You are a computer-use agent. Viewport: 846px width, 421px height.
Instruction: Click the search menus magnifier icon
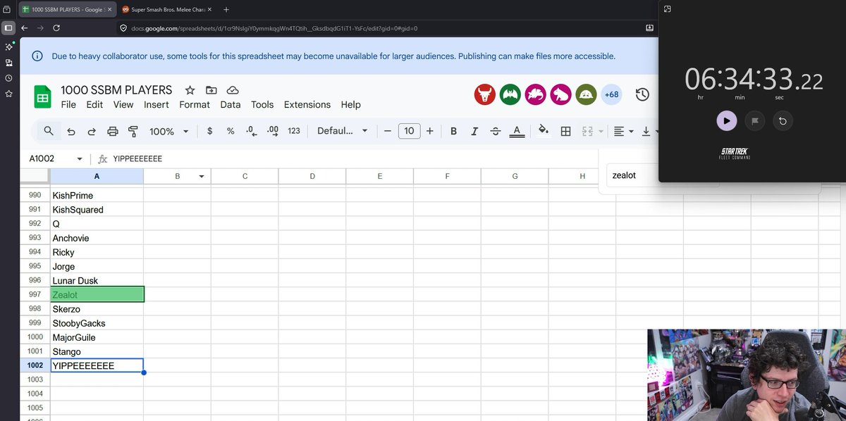point(48,131)
